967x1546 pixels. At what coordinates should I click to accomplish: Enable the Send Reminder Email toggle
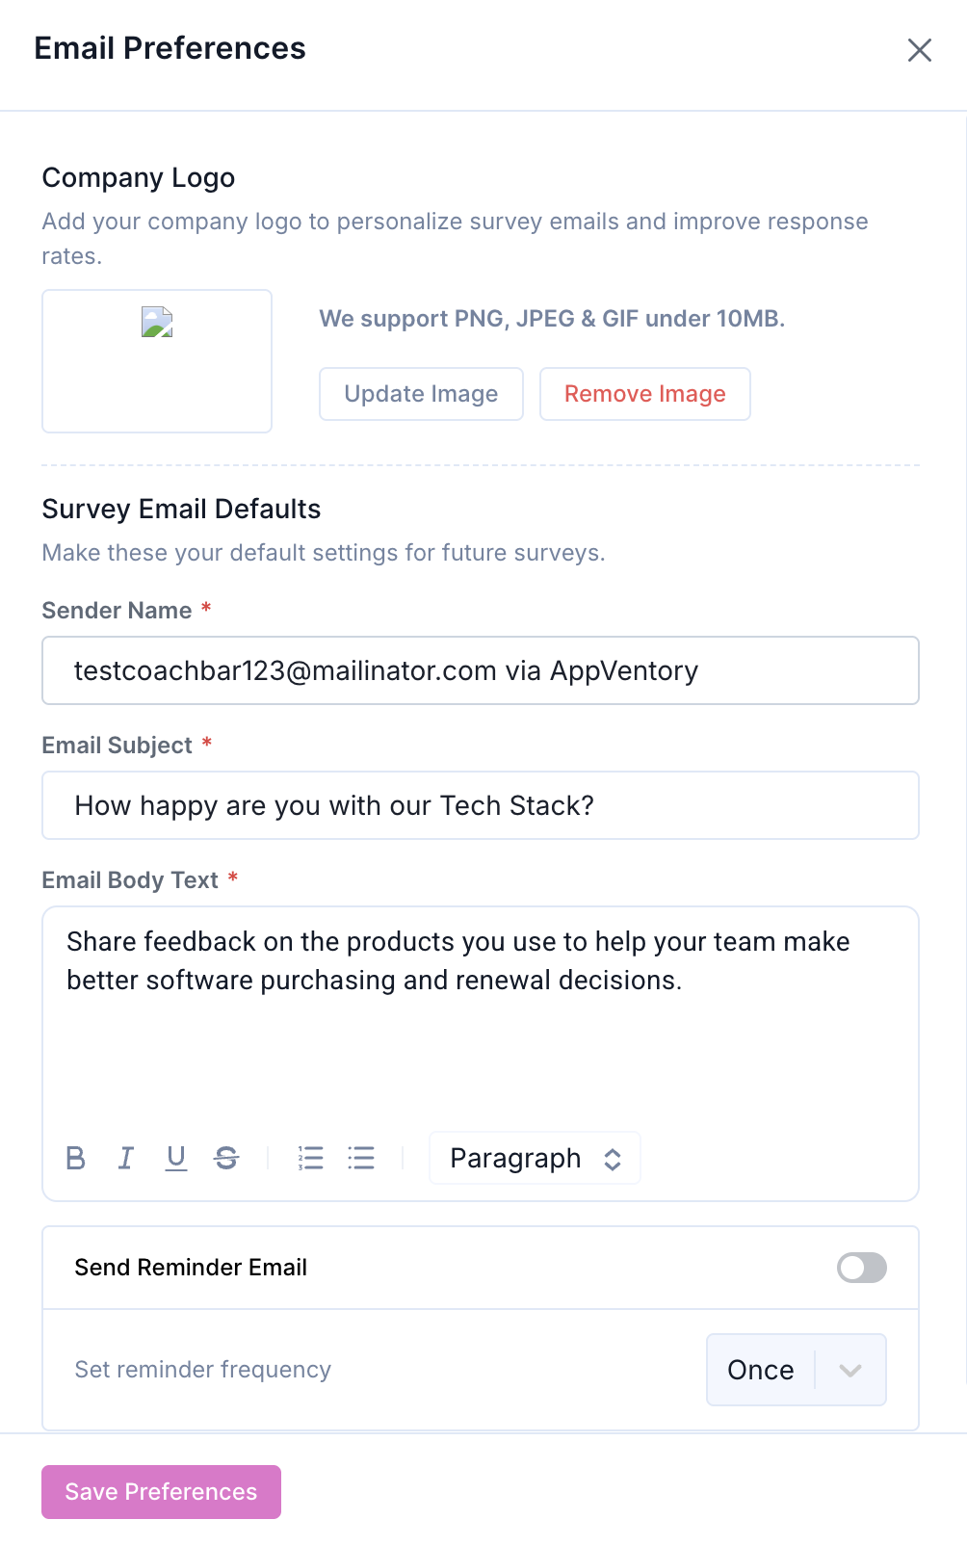862,1268
